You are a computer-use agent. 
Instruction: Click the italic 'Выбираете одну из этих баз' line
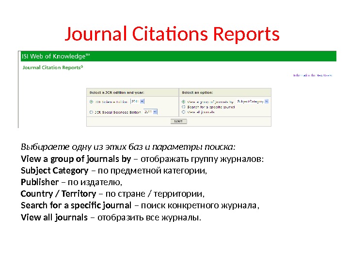click(128, 147)
